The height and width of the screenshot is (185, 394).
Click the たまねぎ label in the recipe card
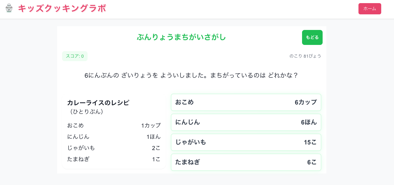tap(78, 159)
